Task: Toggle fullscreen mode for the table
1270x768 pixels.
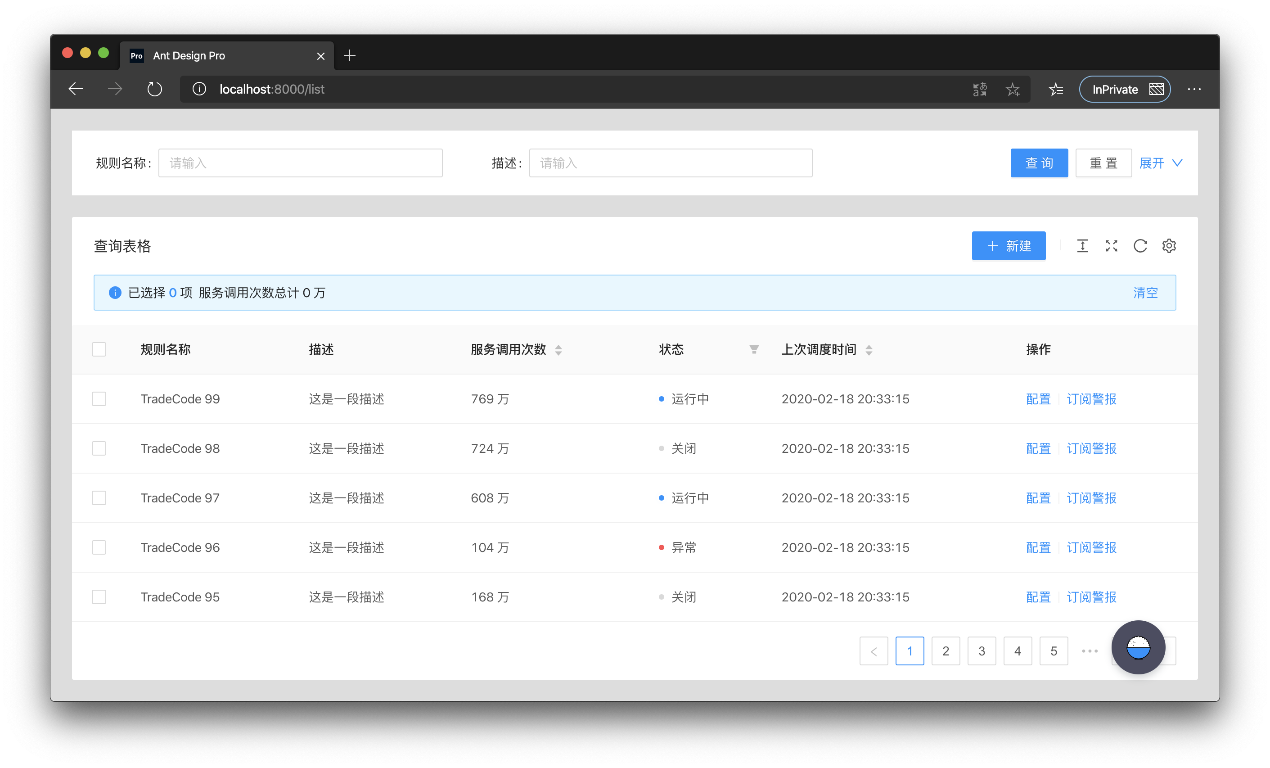Action: (1111, 246)
